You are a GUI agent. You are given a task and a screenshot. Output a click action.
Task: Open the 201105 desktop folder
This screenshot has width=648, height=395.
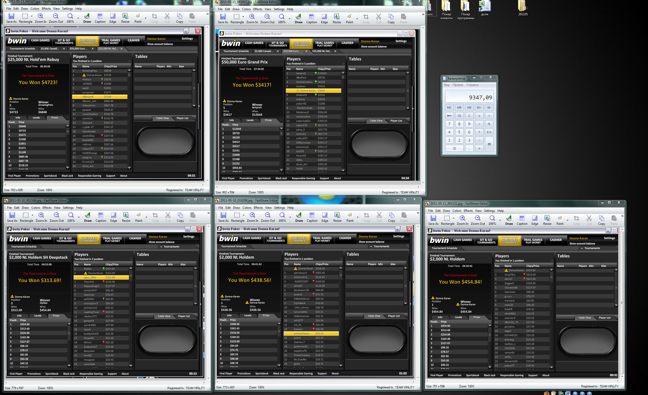pos(523,8)
